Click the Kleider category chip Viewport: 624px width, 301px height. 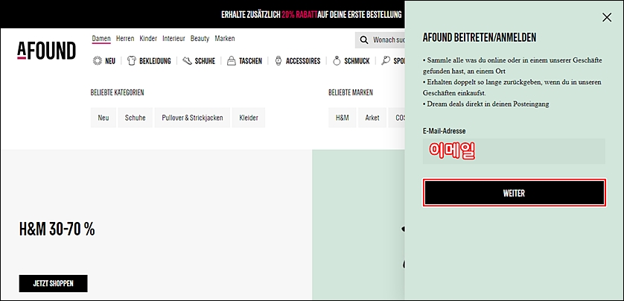click(x=249, y=118)
